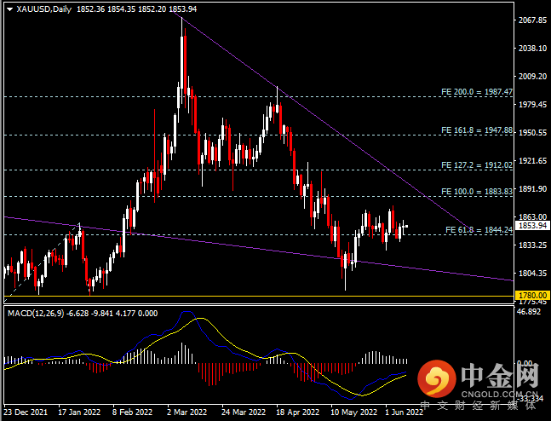The width and height of the screenshot is (551, 421).
Task: Click the MACD(12,26,9) indicator label
Action: click(36, 313)
